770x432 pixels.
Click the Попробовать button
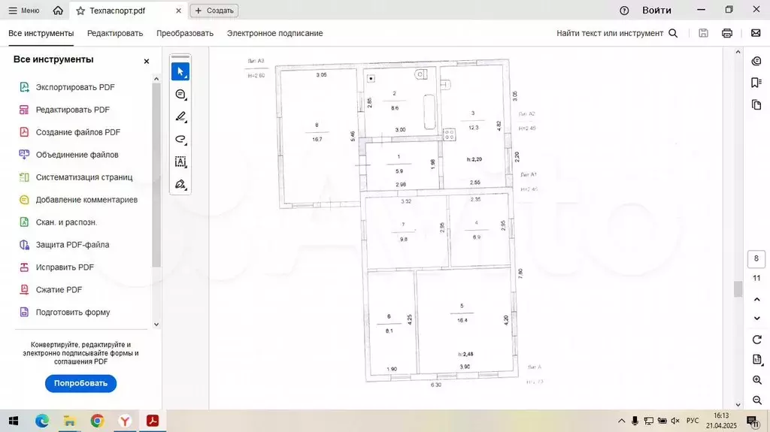pyautogui.click(x=80, y=383)
